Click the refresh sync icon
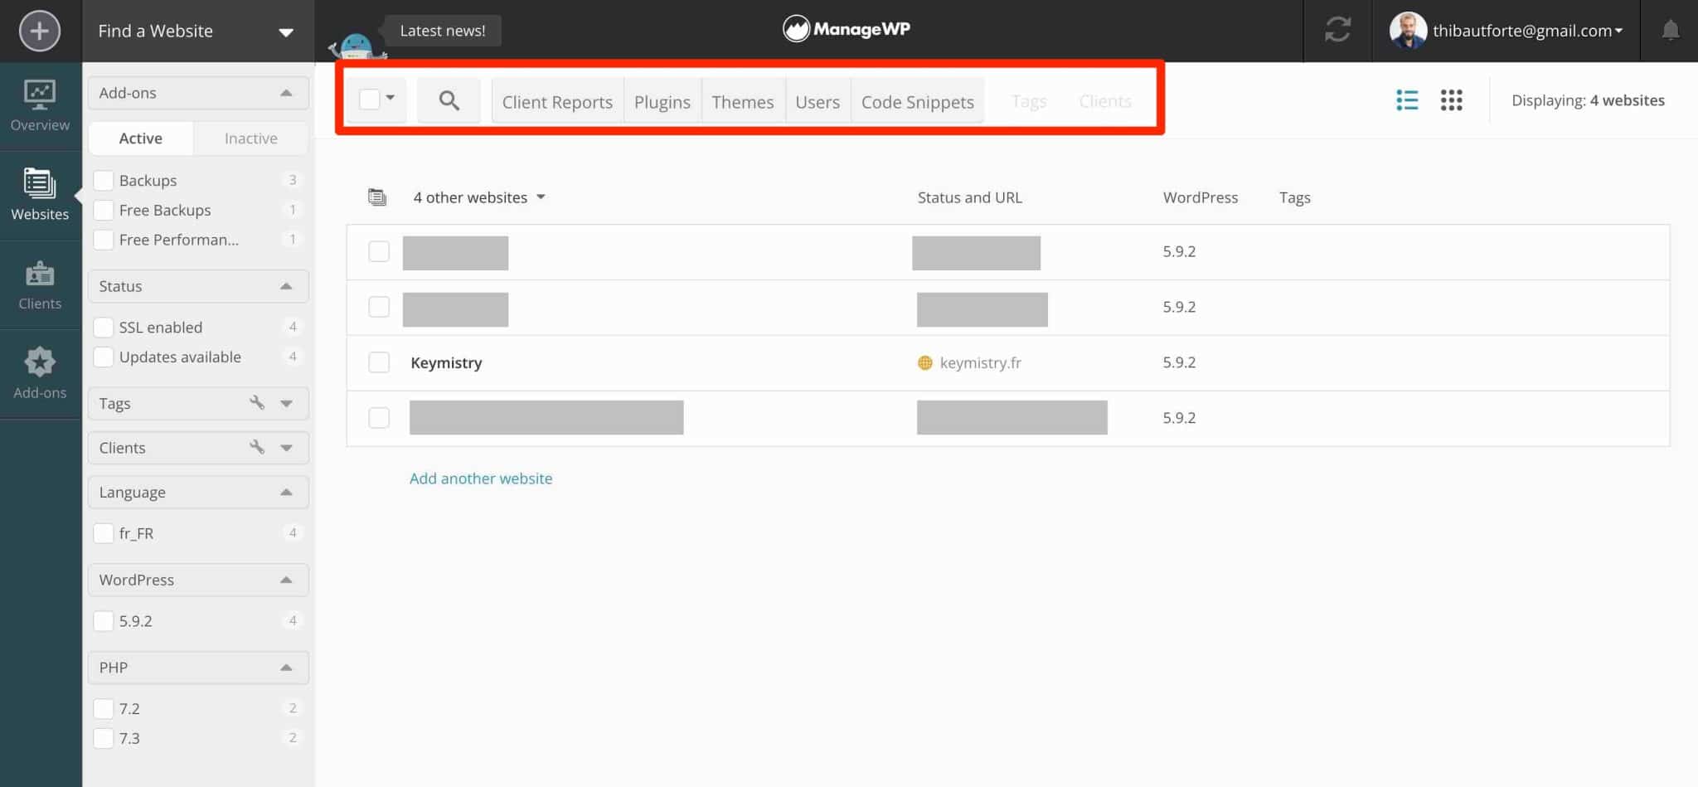The height and width of the screenshot is (787, 1698). pos(1337,30)
